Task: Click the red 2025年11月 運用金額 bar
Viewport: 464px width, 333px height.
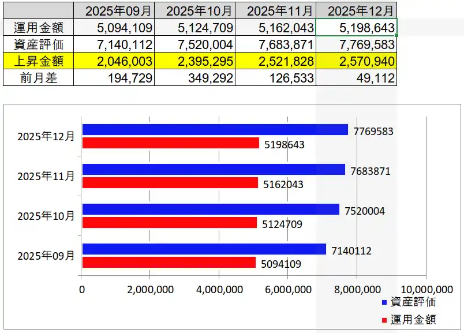Action: click(x=170, y=183)
